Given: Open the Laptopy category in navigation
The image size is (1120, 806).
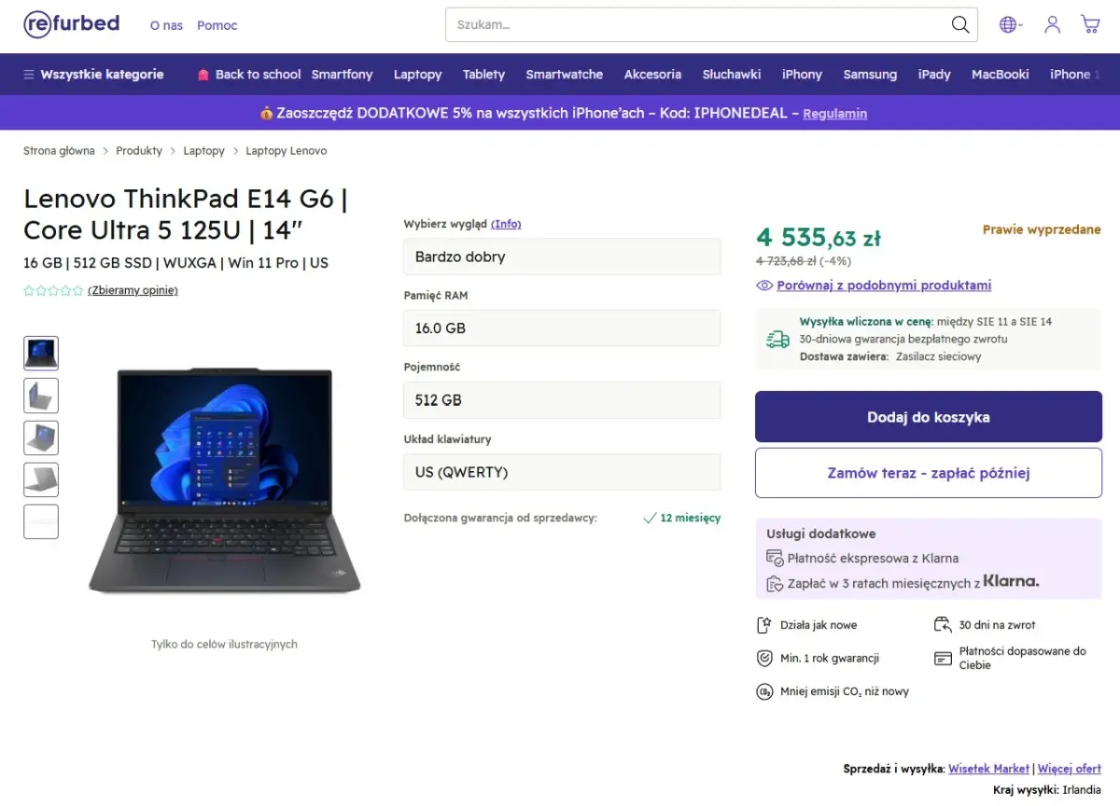Looking at the screenshot, I should 417,75.
